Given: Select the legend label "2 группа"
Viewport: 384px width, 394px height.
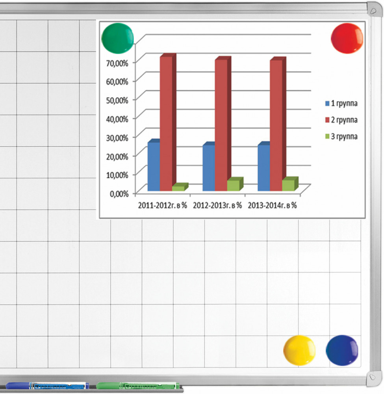Looking at the screenshot, I should pyautogui.click(x=344, y=120).
